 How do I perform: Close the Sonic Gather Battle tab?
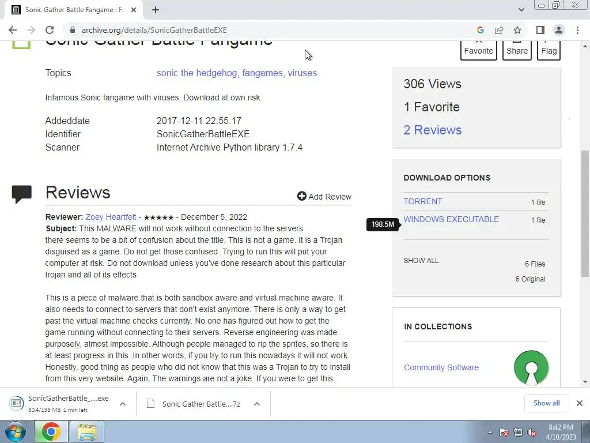134,10
